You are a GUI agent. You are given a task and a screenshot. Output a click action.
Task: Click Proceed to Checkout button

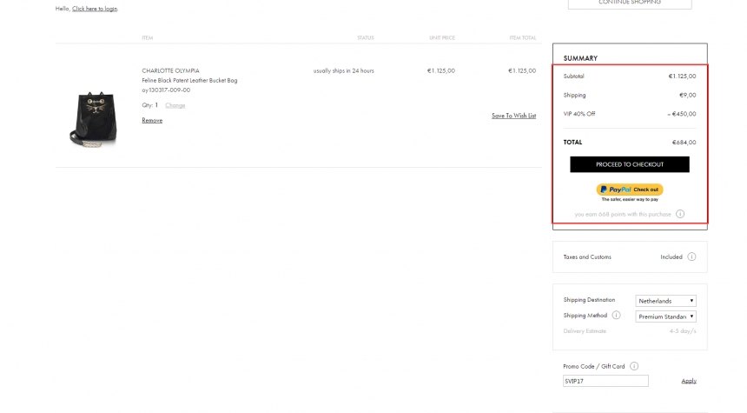[x=630, y=164]
